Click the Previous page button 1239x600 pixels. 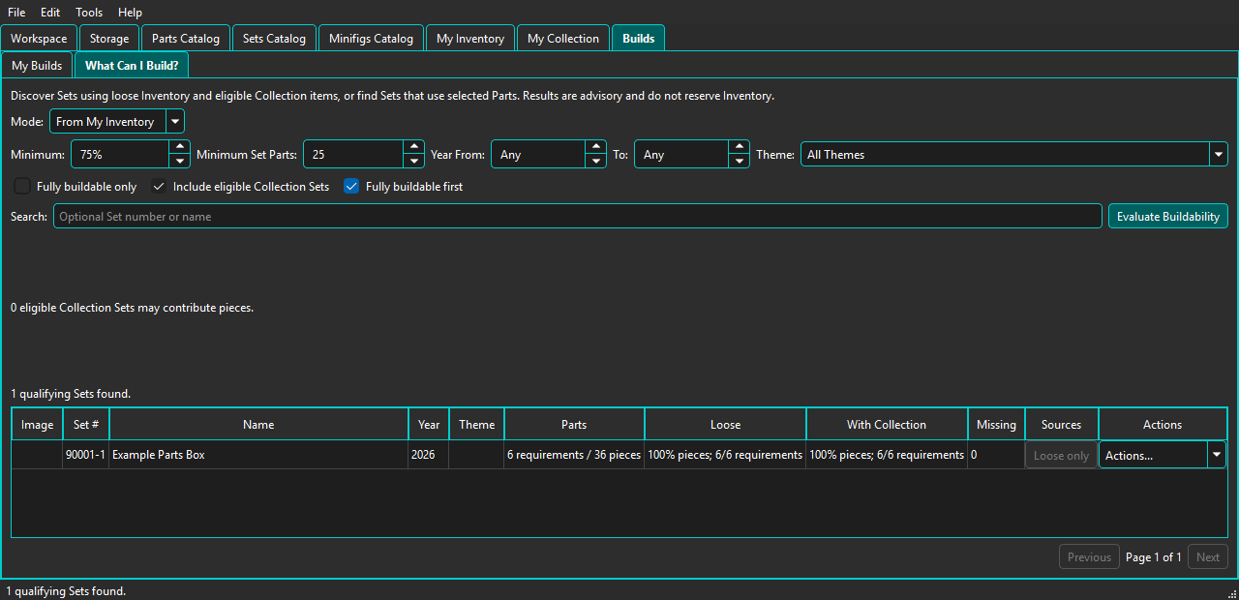click(x=1089, y=556)
